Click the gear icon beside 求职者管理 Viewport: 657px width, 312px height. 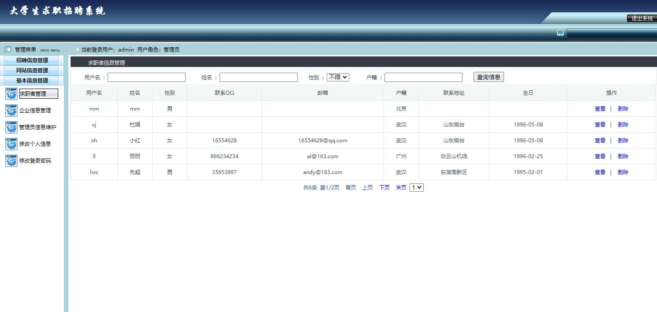point(11,94)
